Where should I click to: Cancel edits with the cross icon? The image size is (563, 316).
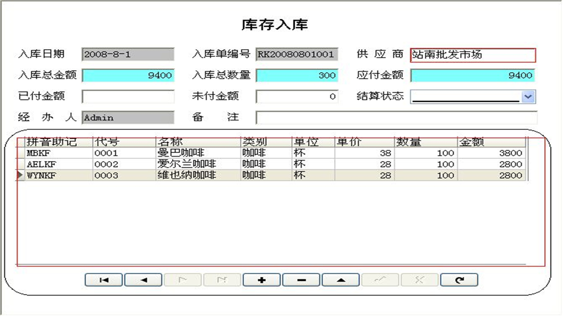tap(420, 280)
